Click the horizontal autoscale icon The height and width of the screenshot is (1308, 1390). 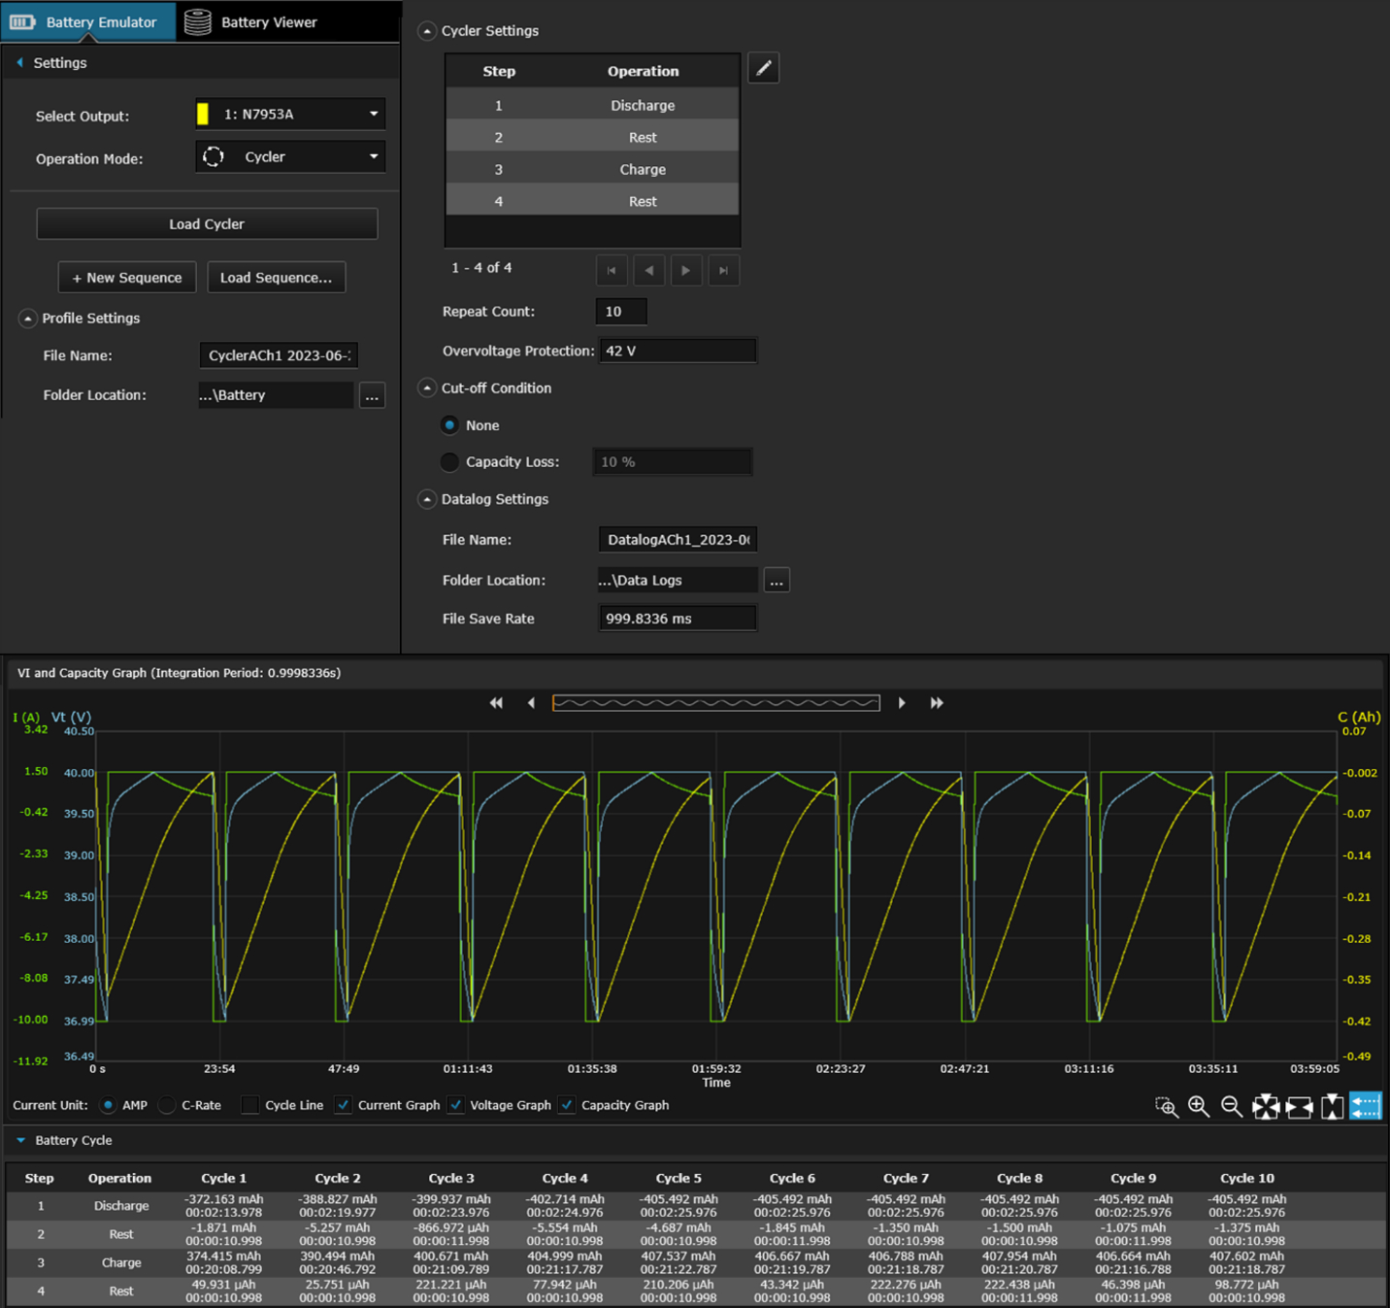tap(1299, 1107)
